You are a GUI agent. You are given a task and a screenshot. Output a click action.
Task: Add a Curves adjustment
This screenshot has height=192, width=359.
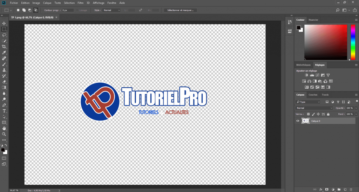[x=317, y=75]
